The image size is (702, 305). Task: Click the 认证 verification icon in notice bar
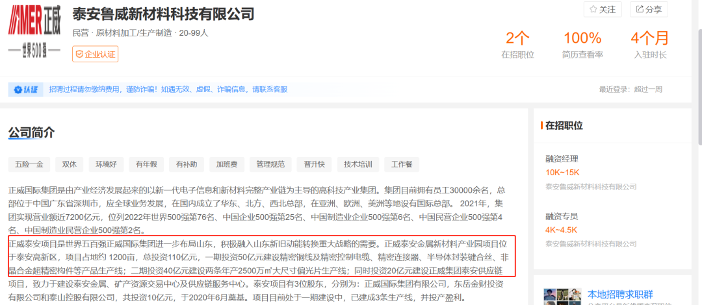click(x=25, y=90)
